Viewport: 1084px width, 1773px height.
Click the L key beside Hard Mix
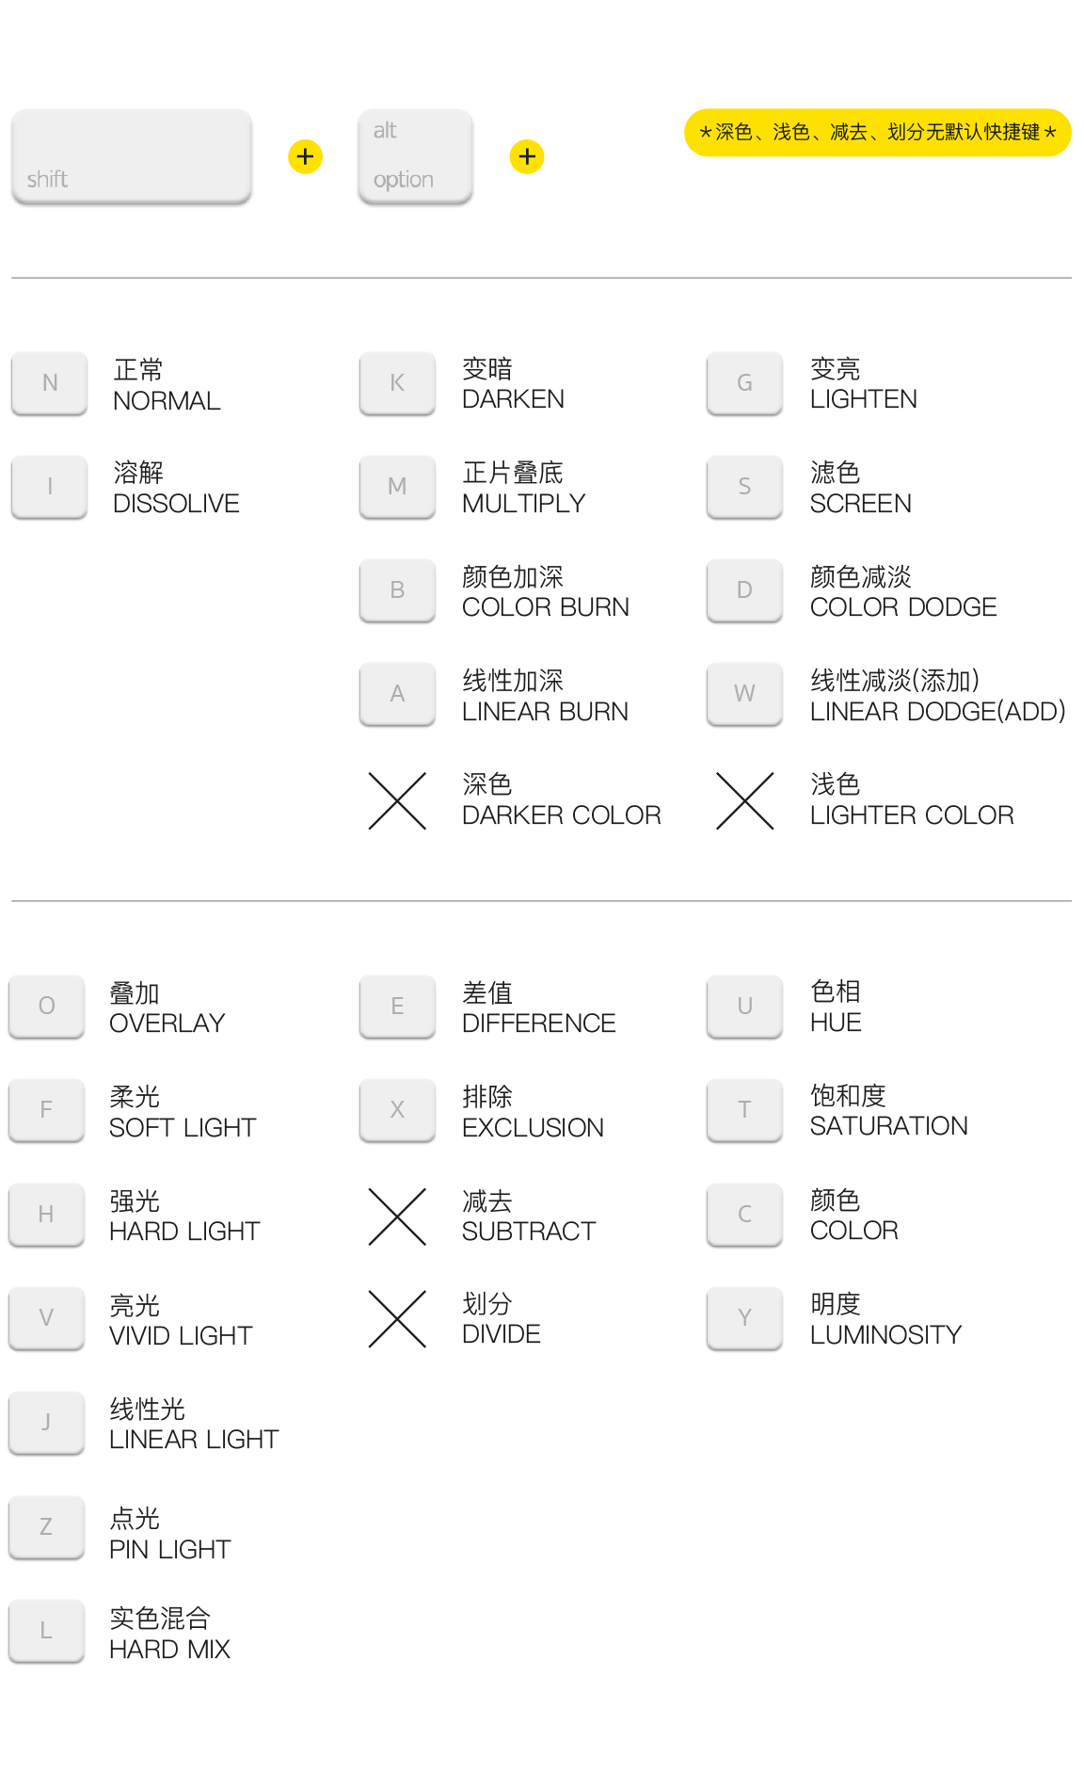click(46, 1631)
